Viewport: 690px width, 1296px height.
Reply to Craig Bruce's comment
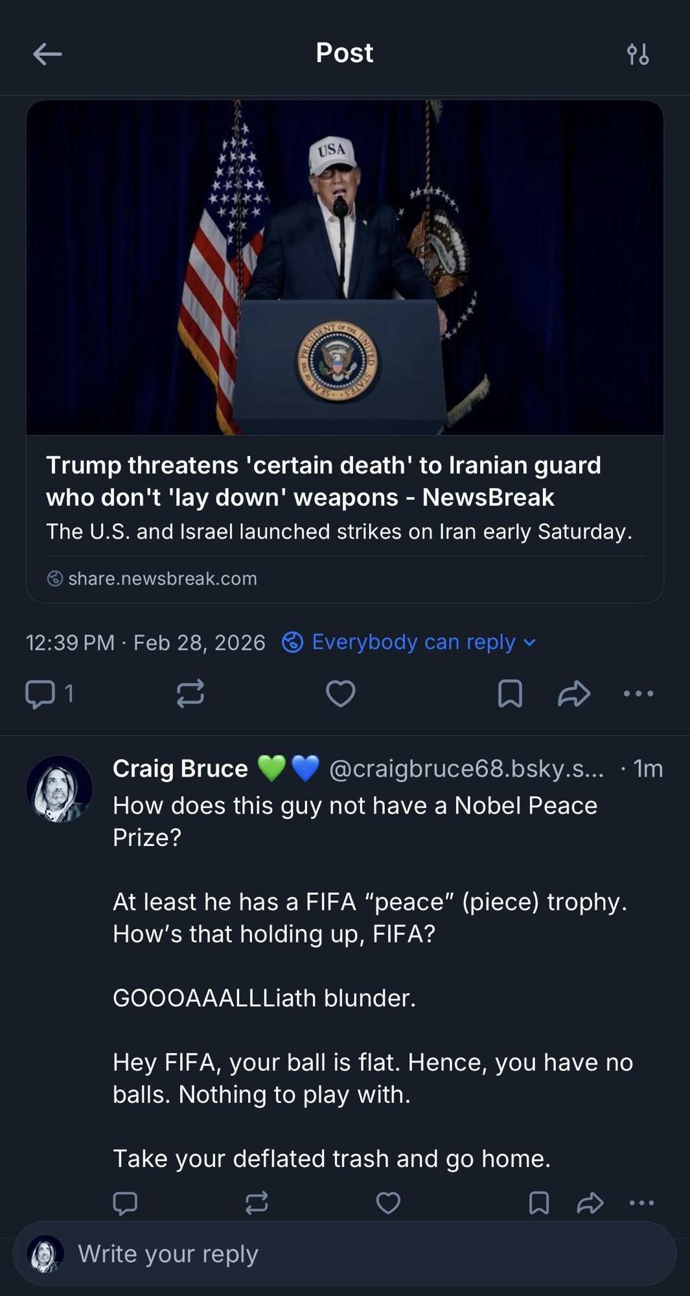(125, 1203)
